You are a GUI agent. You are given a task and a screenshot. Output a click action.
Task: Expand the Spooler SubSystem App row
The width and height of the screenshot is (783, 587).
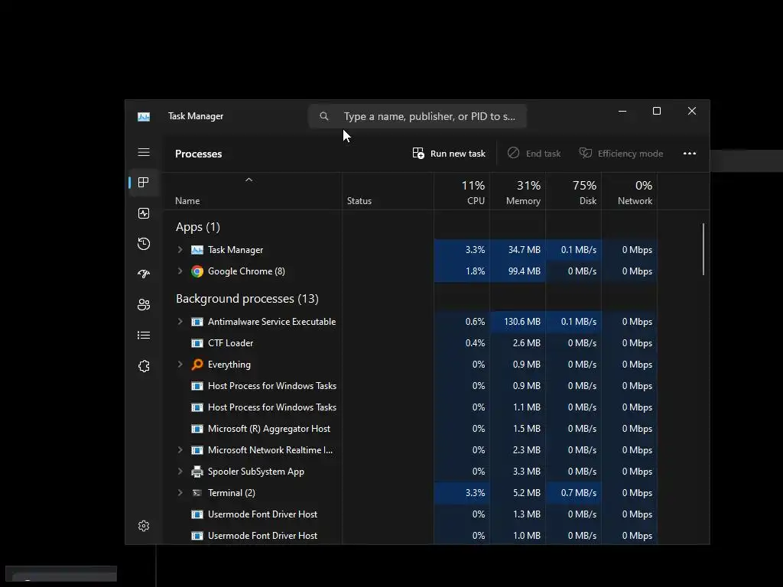(x=180, y=471)
